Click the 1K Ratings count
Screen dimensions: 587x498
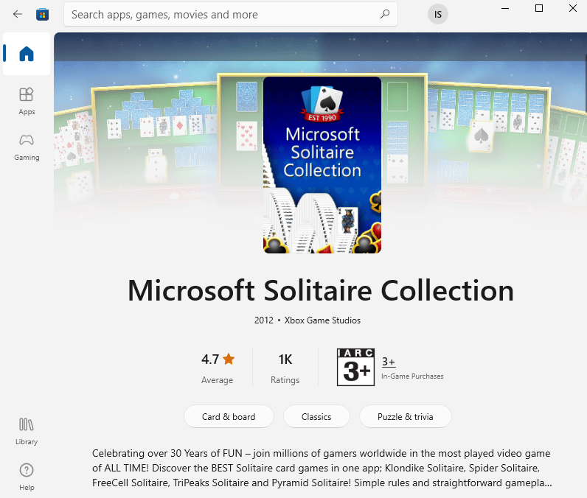point(285,367)
